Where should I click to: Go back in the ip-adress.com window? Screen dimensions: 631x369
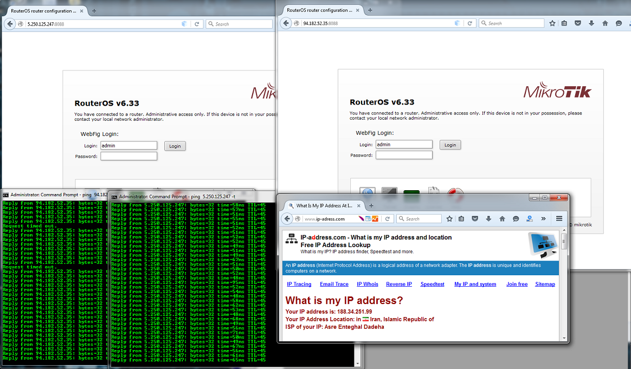coord(287,219)
